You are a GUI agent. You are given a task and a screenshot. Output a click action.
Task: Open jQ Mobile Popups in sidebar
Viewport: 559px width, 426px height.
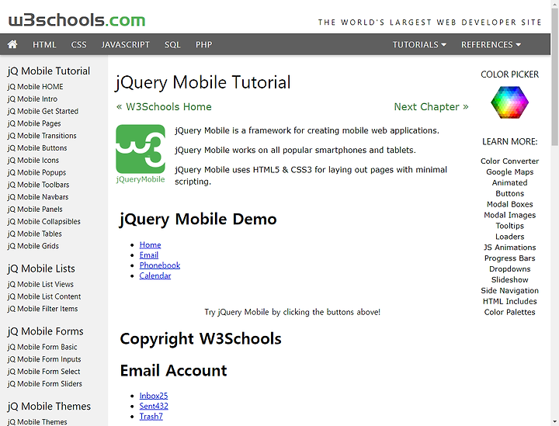(x=36, y=172)
